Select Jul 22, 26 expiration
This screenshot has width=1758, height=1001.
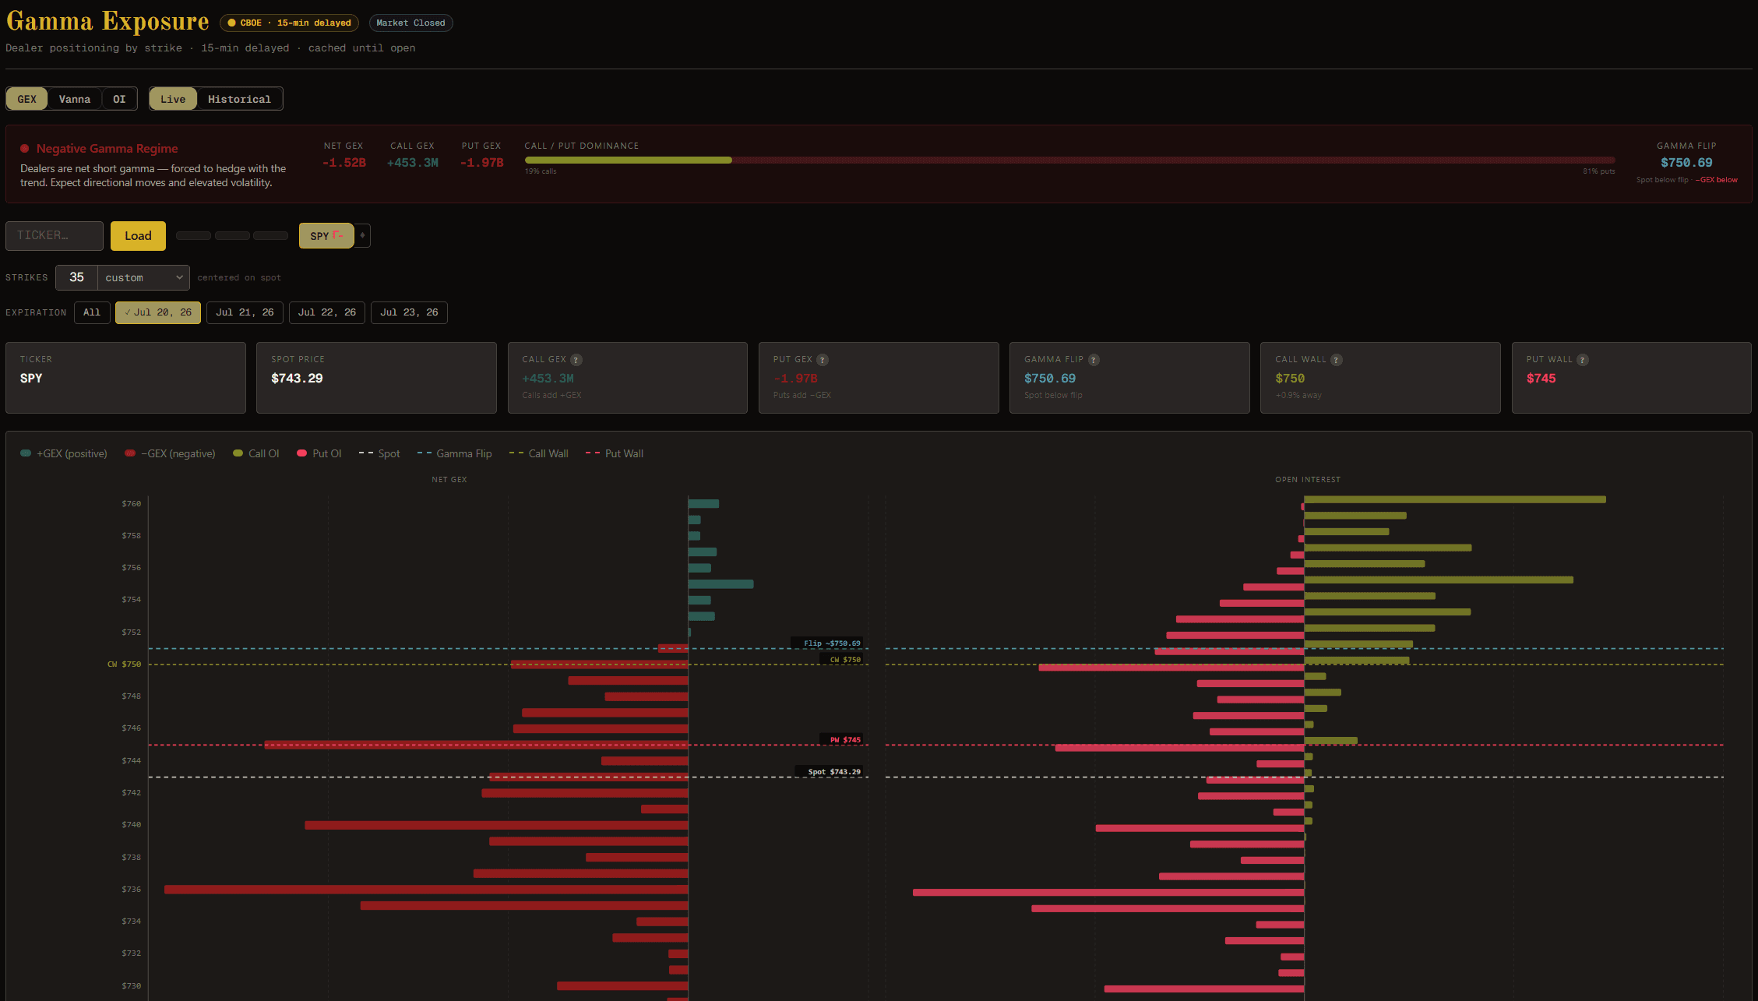pos(327,312)
